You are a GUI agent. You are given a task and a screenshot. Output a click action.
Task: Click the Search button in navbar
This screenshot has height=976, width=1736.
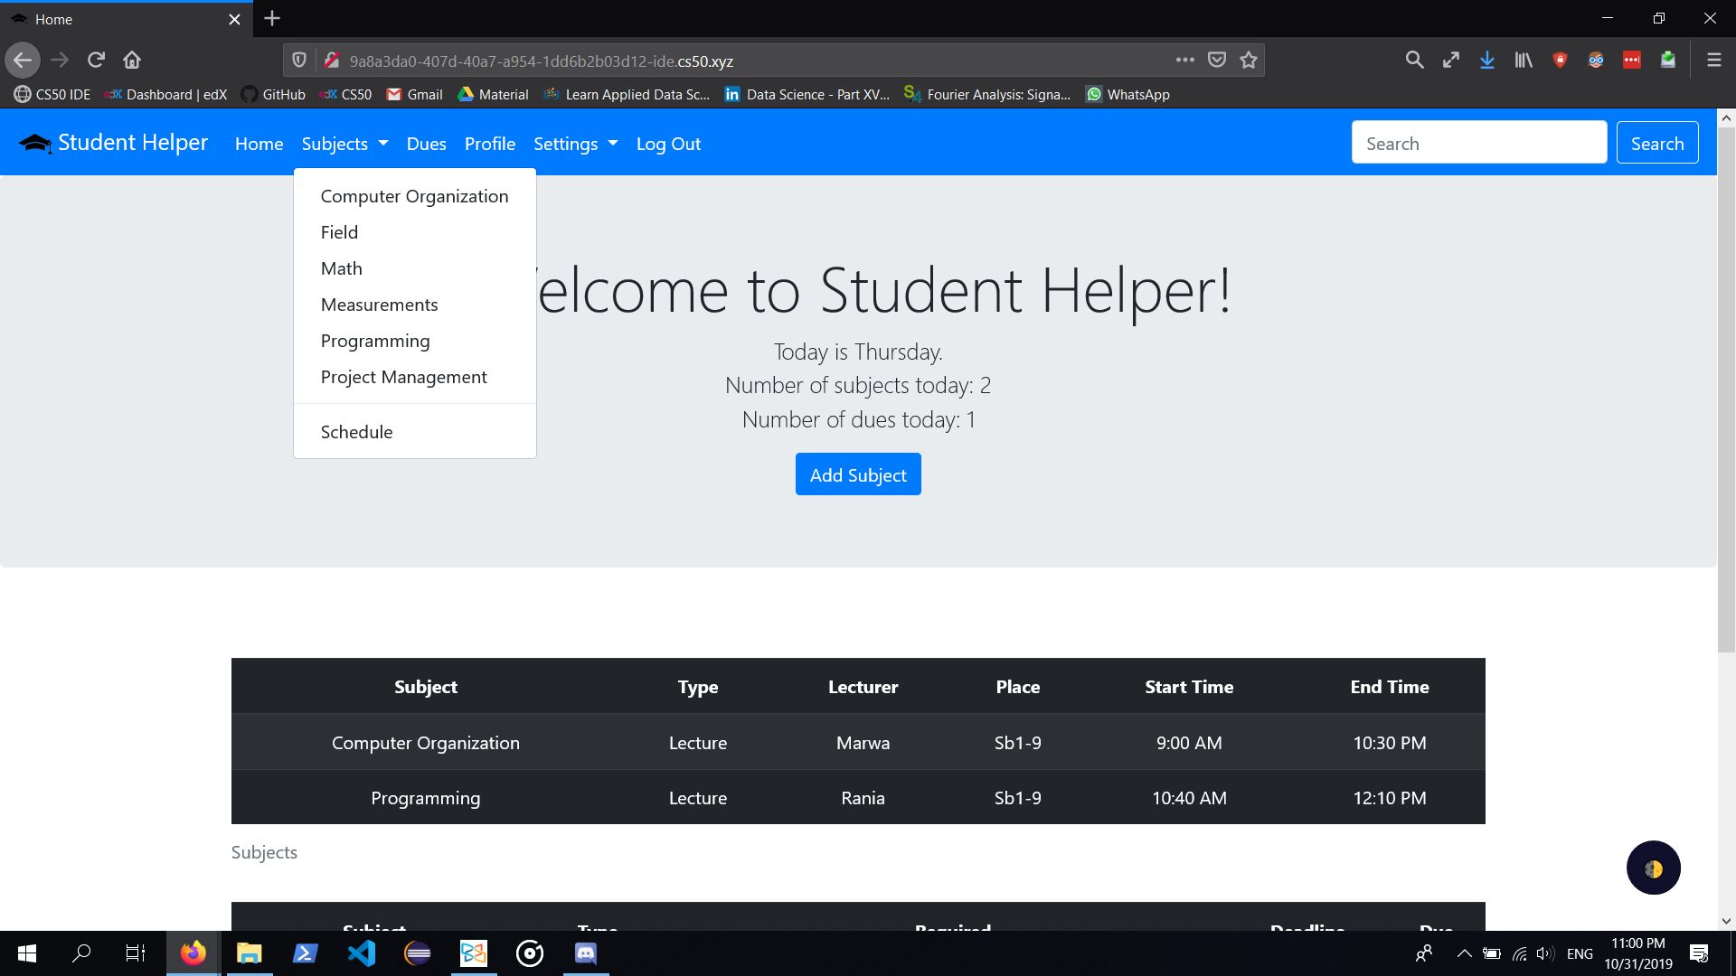tap(1657, 143)
